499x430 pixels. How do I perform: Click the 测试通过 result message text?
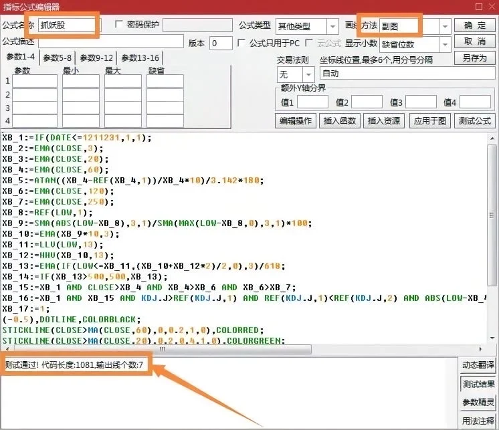[x=74, y=365]
